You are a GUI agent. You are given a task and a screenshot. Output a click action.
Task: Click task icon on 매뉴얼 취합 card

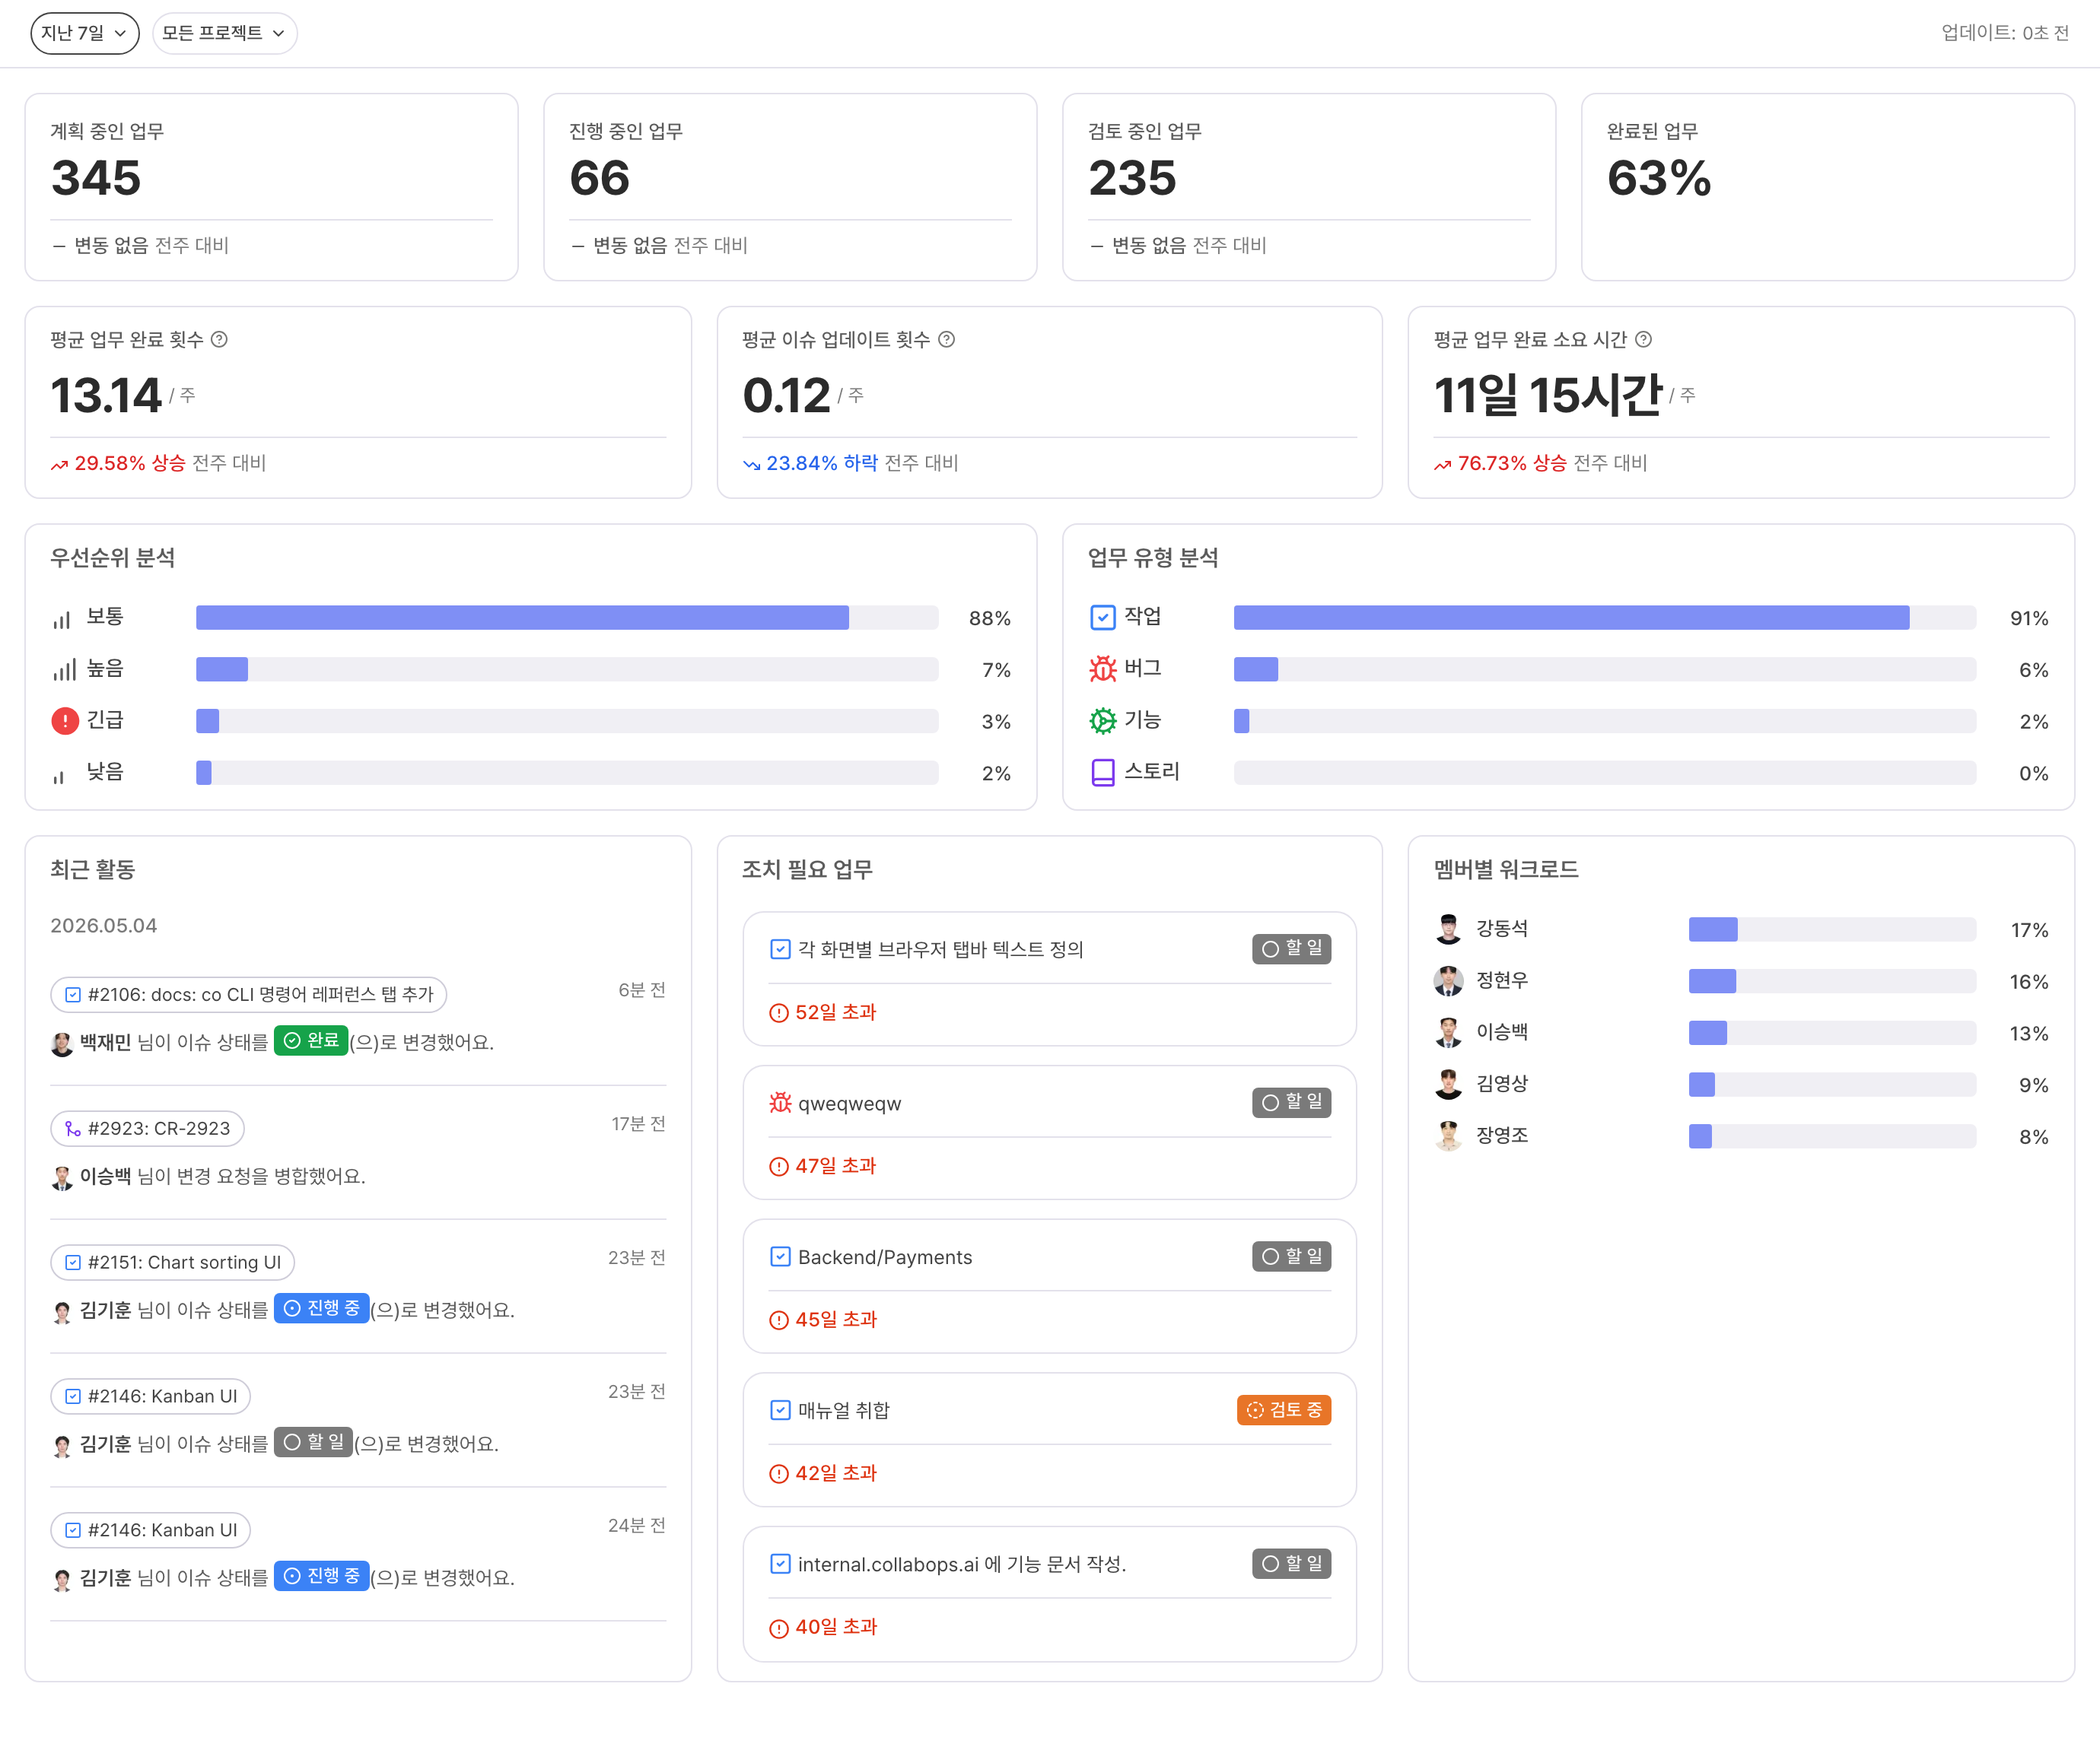(x=780, y=1410)
